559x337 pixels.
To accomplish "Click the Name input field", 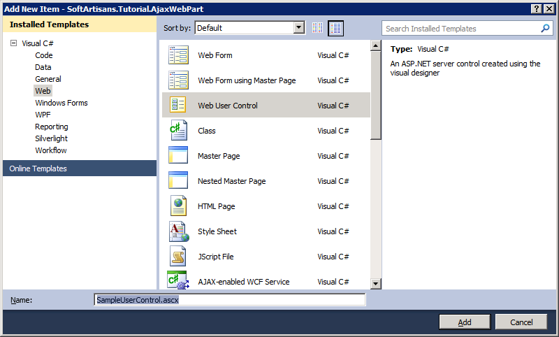I will (230, 299).
